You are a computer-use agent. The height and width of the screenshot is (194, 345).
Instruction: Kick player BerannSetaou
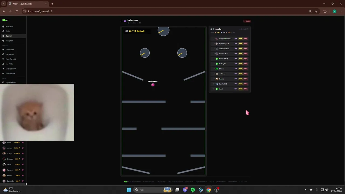(241, 54)
